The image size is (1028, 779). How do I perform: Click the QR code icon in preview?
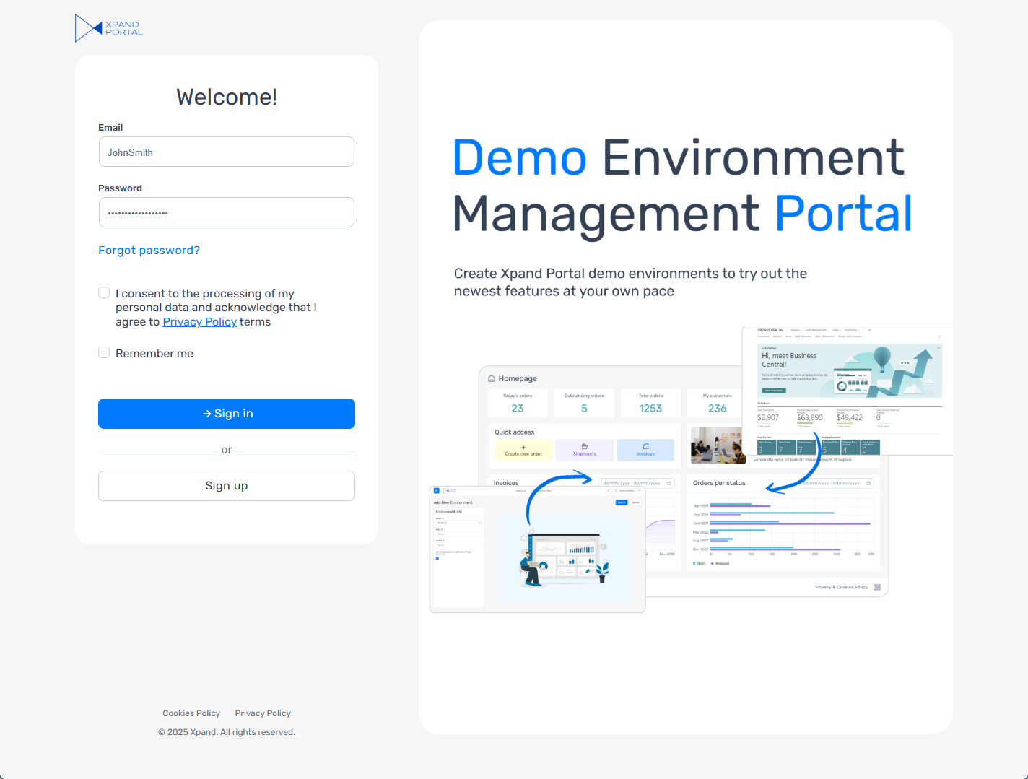point(878,587)
